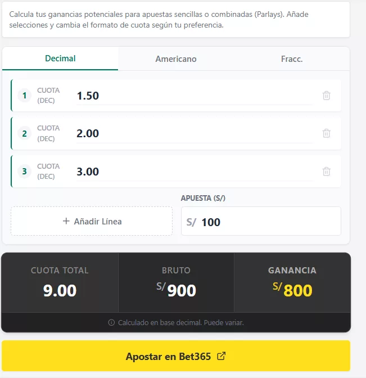The width and height of the screenshot is (366, 378).
Task: Click the external link icon on Bet365 button
Action: [x=222, y=356]
